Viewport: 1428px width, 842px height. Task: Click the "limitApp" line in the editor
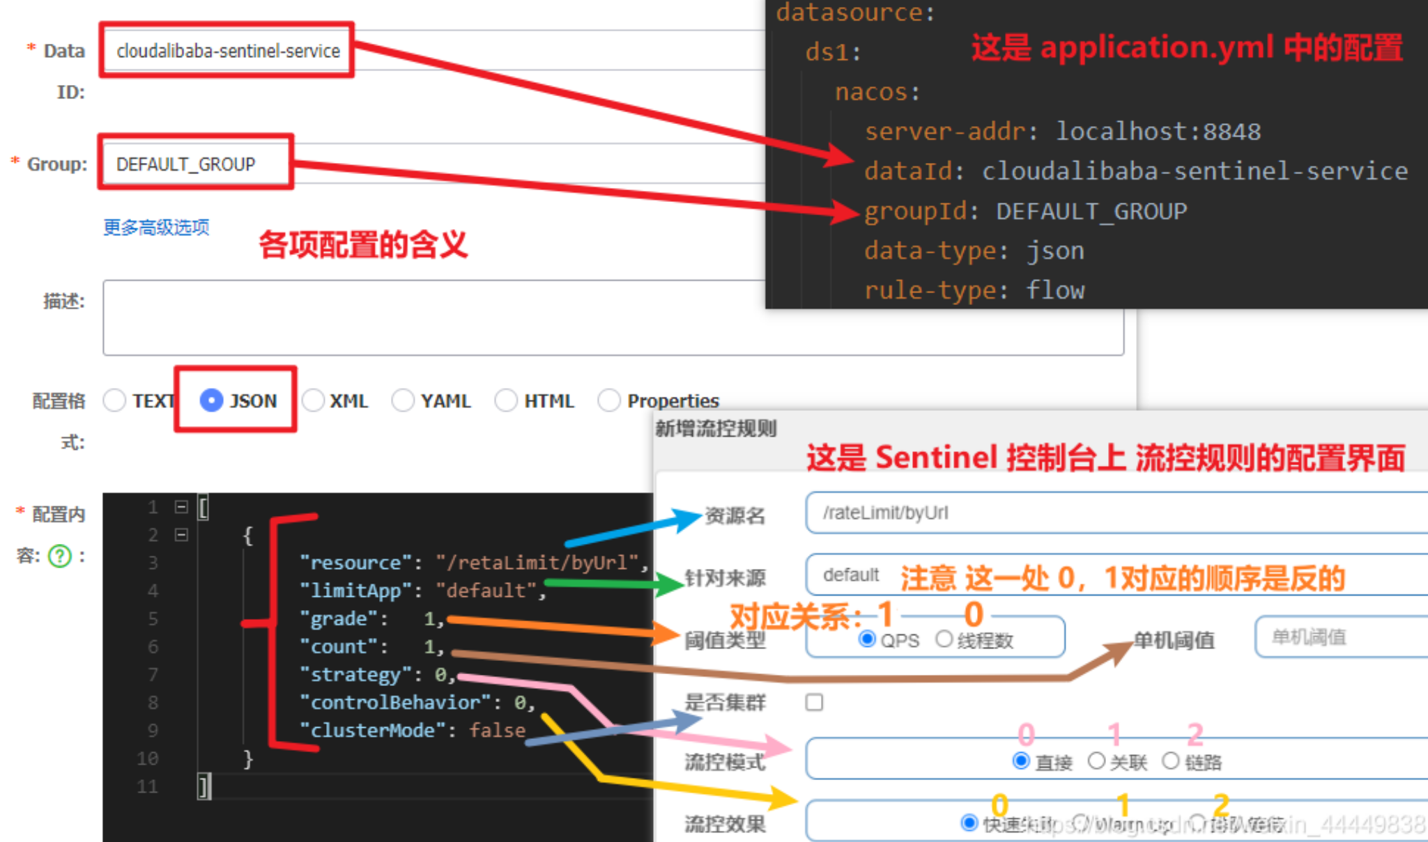(422, 591)
